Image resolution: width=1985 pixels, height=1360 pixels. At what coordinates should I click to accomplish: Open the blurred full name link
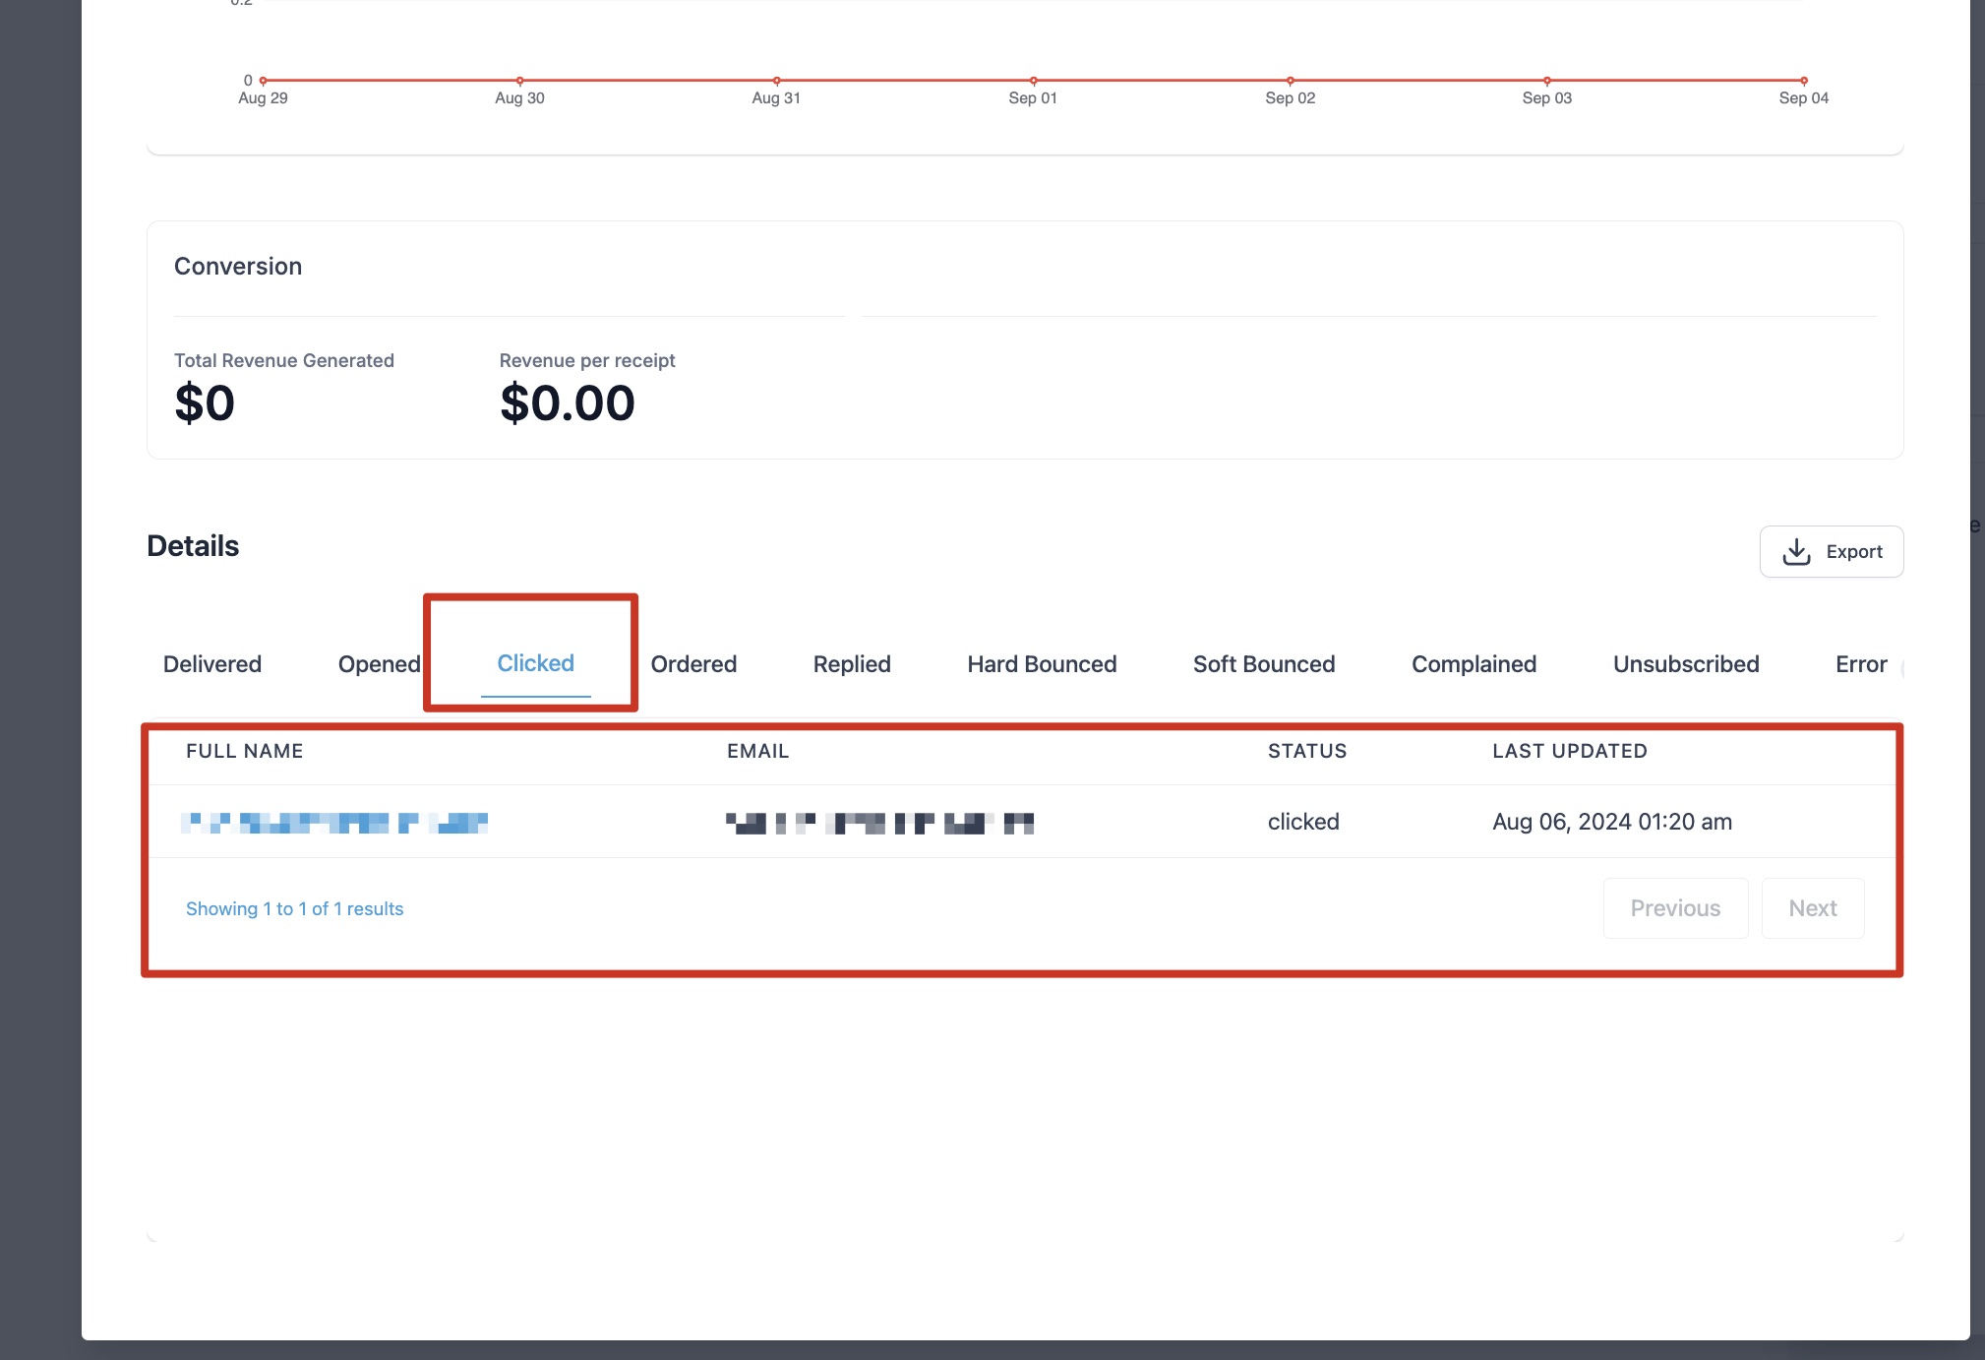coord(334,823)
